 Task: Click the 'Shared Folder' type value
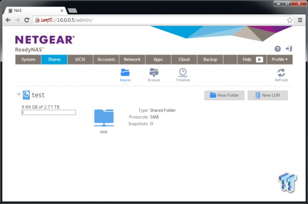(x=163, y=110)
